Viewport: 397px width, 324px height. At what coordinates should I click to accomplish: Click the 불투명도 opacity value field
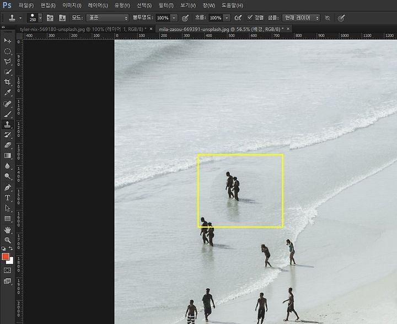click(163, 18)
